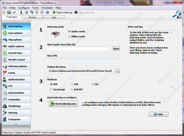The height and width of the screenshot is (136, 184).
Task: Open Search Page settings in the sidebar
Action: tap(16, 53)
